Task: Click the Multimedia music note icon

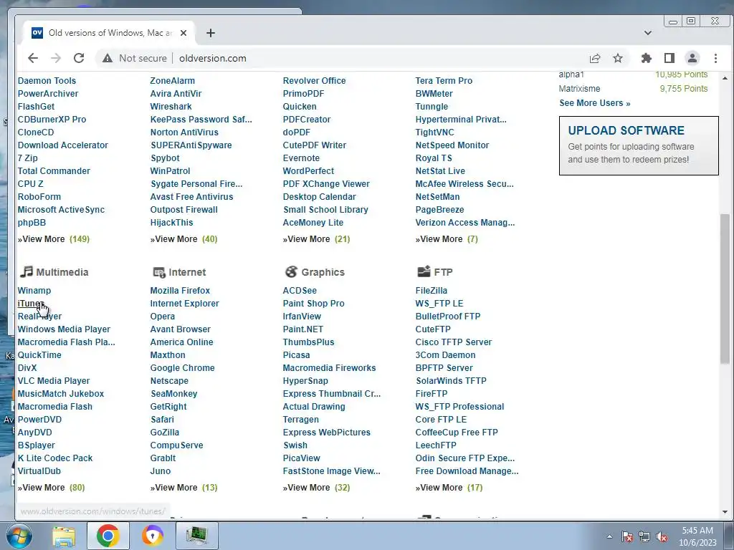Action: [x=27, y=271]
